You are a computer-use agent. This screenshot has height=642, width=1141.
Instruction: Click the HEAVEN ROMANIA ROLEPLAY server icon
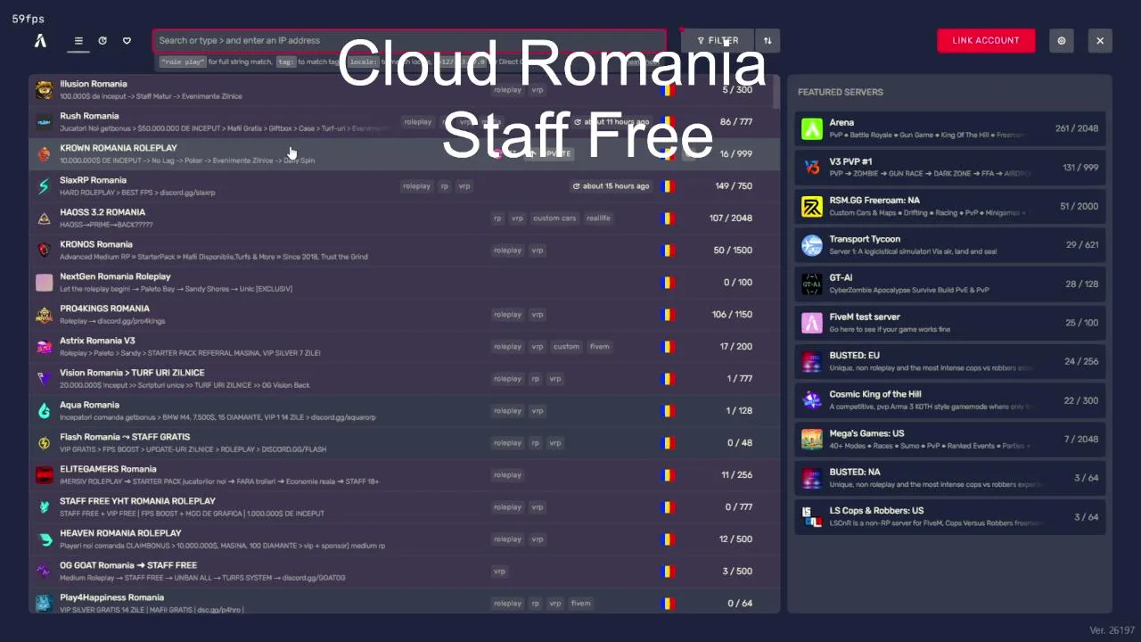(x=44, y=539)
